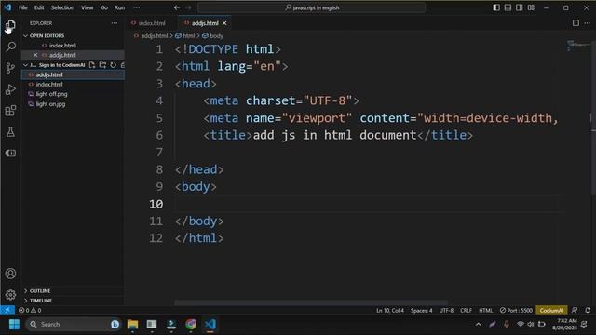Go forward with the navigation arrow
596x335 pixels.
(189, 7)
